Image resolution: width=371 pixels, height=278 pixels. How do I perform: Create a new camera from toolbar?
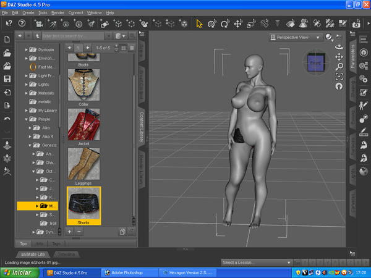pos(38,23)
